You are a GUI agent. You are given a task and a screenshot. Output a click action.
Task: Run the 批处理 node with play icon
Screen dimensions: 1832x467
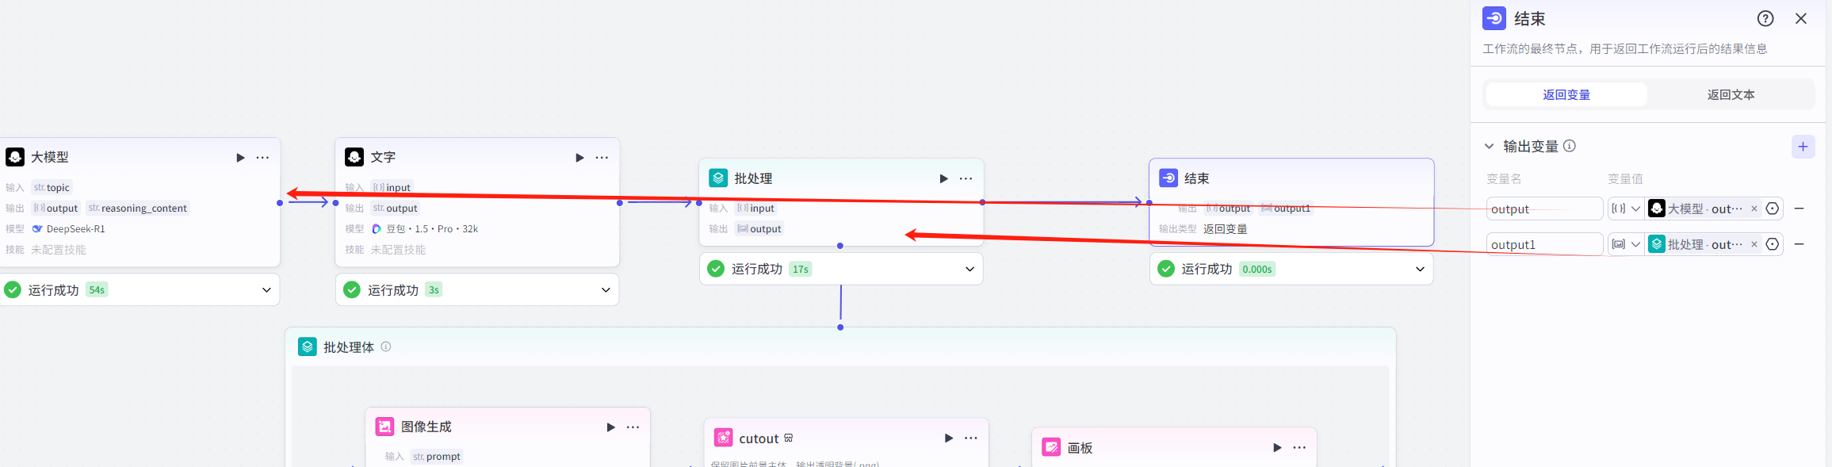coord(943,178)
